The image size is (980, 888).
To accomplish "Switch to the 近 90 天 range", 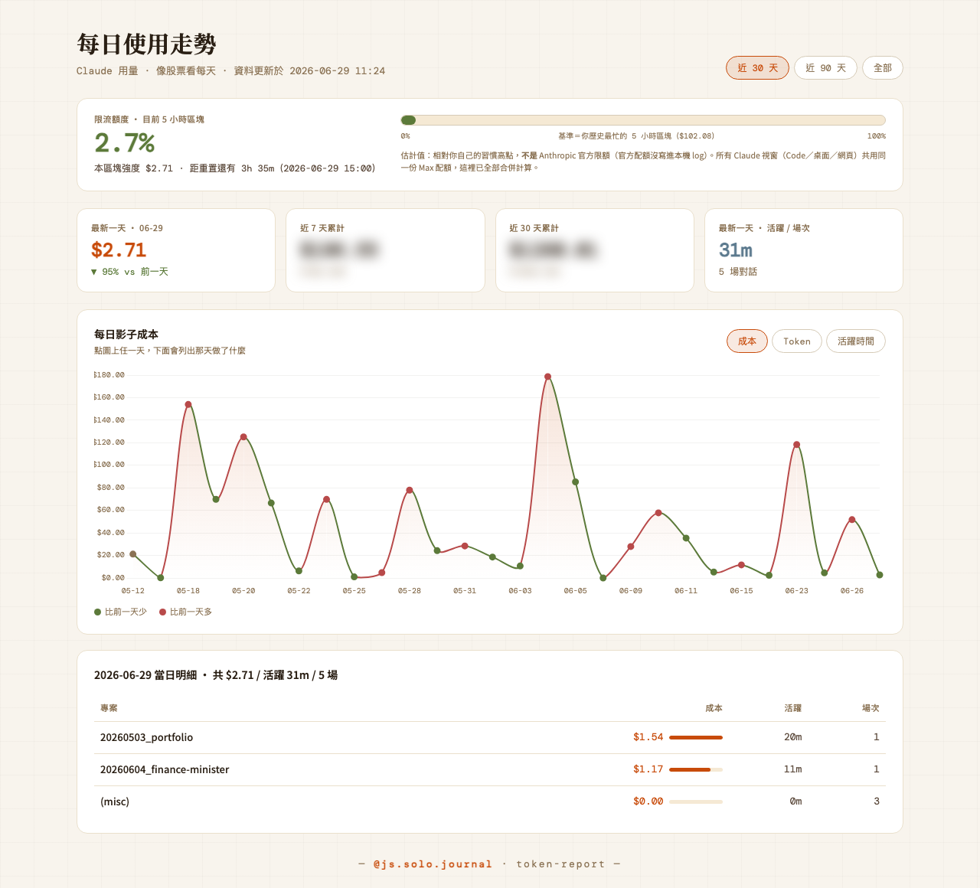I will click(825, 68).
